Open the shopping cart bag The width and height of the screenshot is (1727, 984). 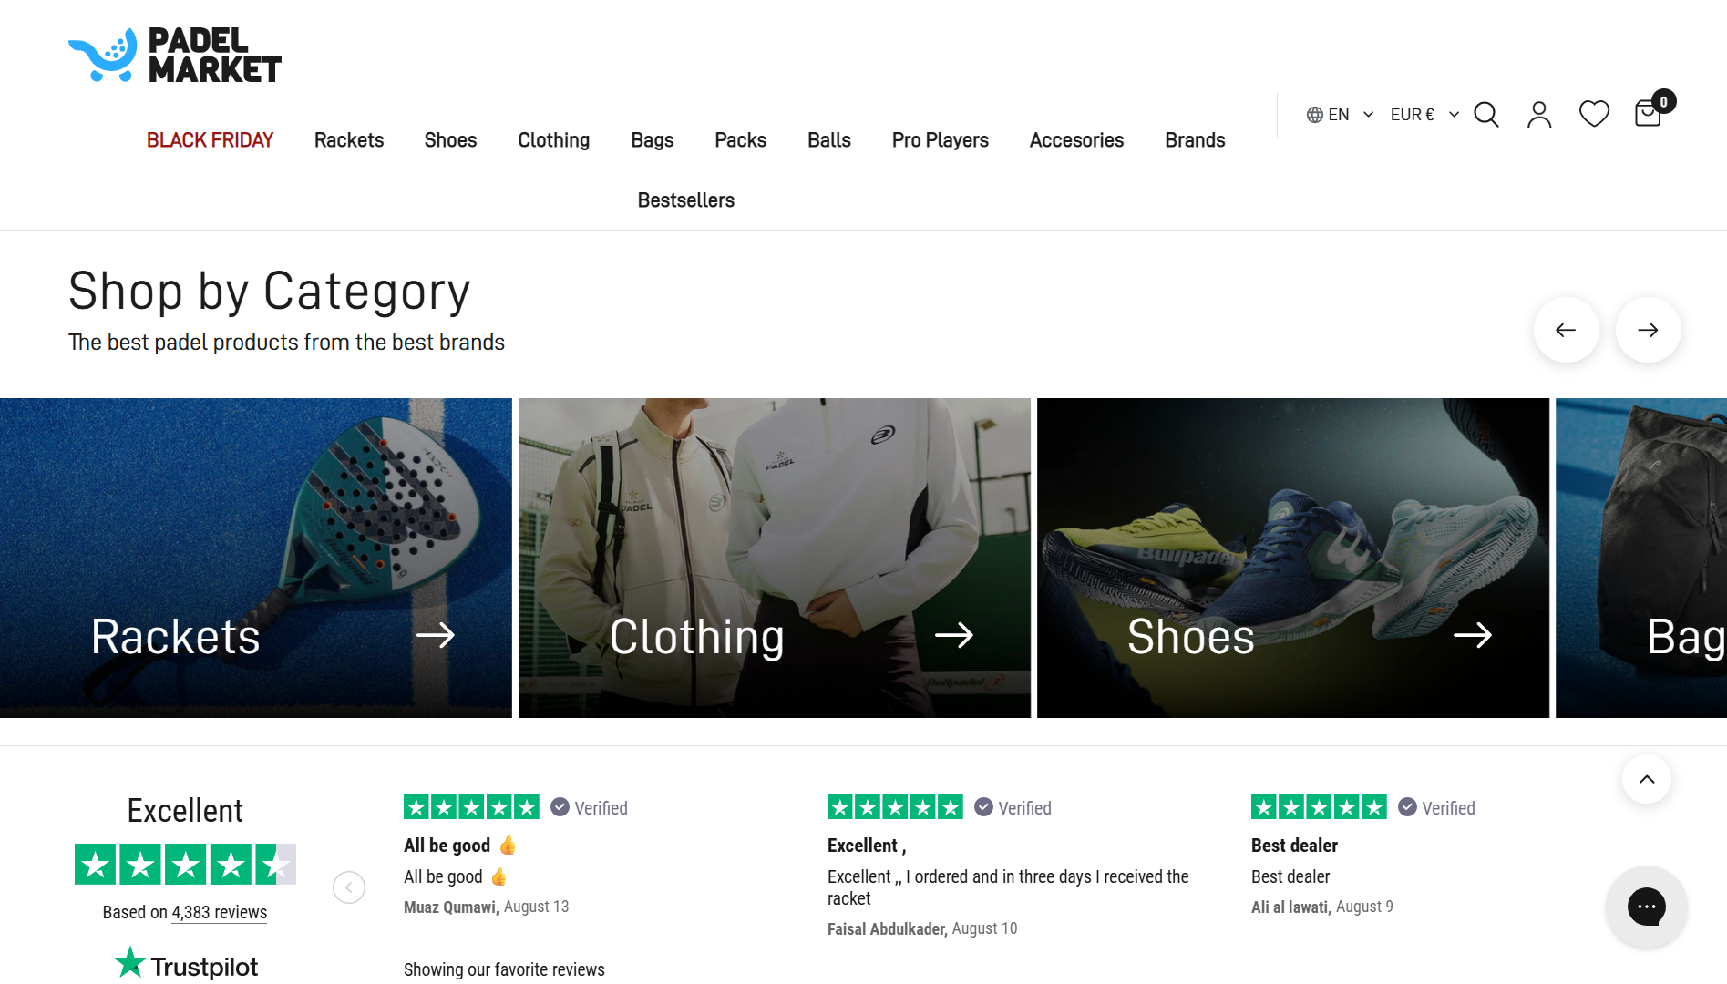tap(1648, 114)
